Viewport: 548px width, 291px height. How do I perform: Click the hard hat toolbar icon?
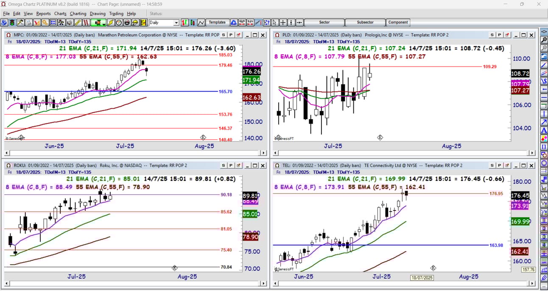135,22
